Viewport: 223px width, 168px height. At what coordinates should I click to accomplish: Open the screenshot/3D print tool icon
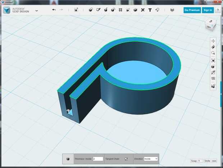[x=213, y=86]
